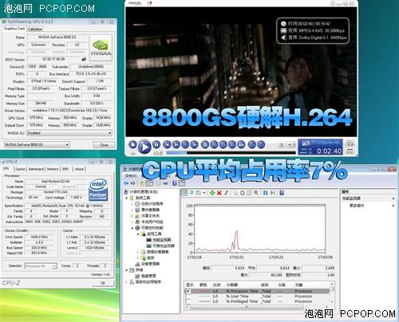Pause the video in the media player
The image size is (399, 322).
coord(156,144)
